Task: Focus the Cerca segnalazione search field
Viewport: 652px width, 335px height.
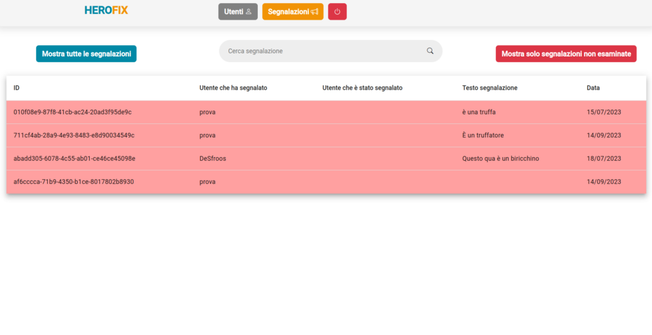Action: [x=330, y=51]
